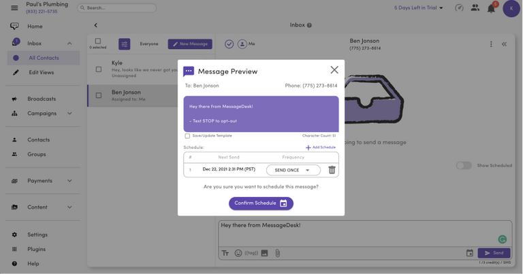The width and height of the screenshot is (523, 274).
Task: Open the user avatar K menu
Action: (x=511, y=9)
